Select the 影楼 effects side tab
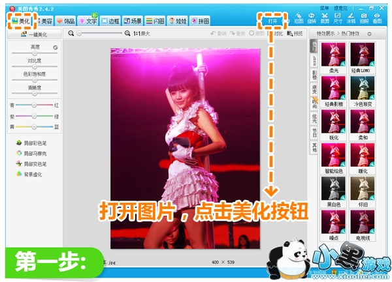Image resolution: width=392 pixels, height=282 pixels. [314, 75]
